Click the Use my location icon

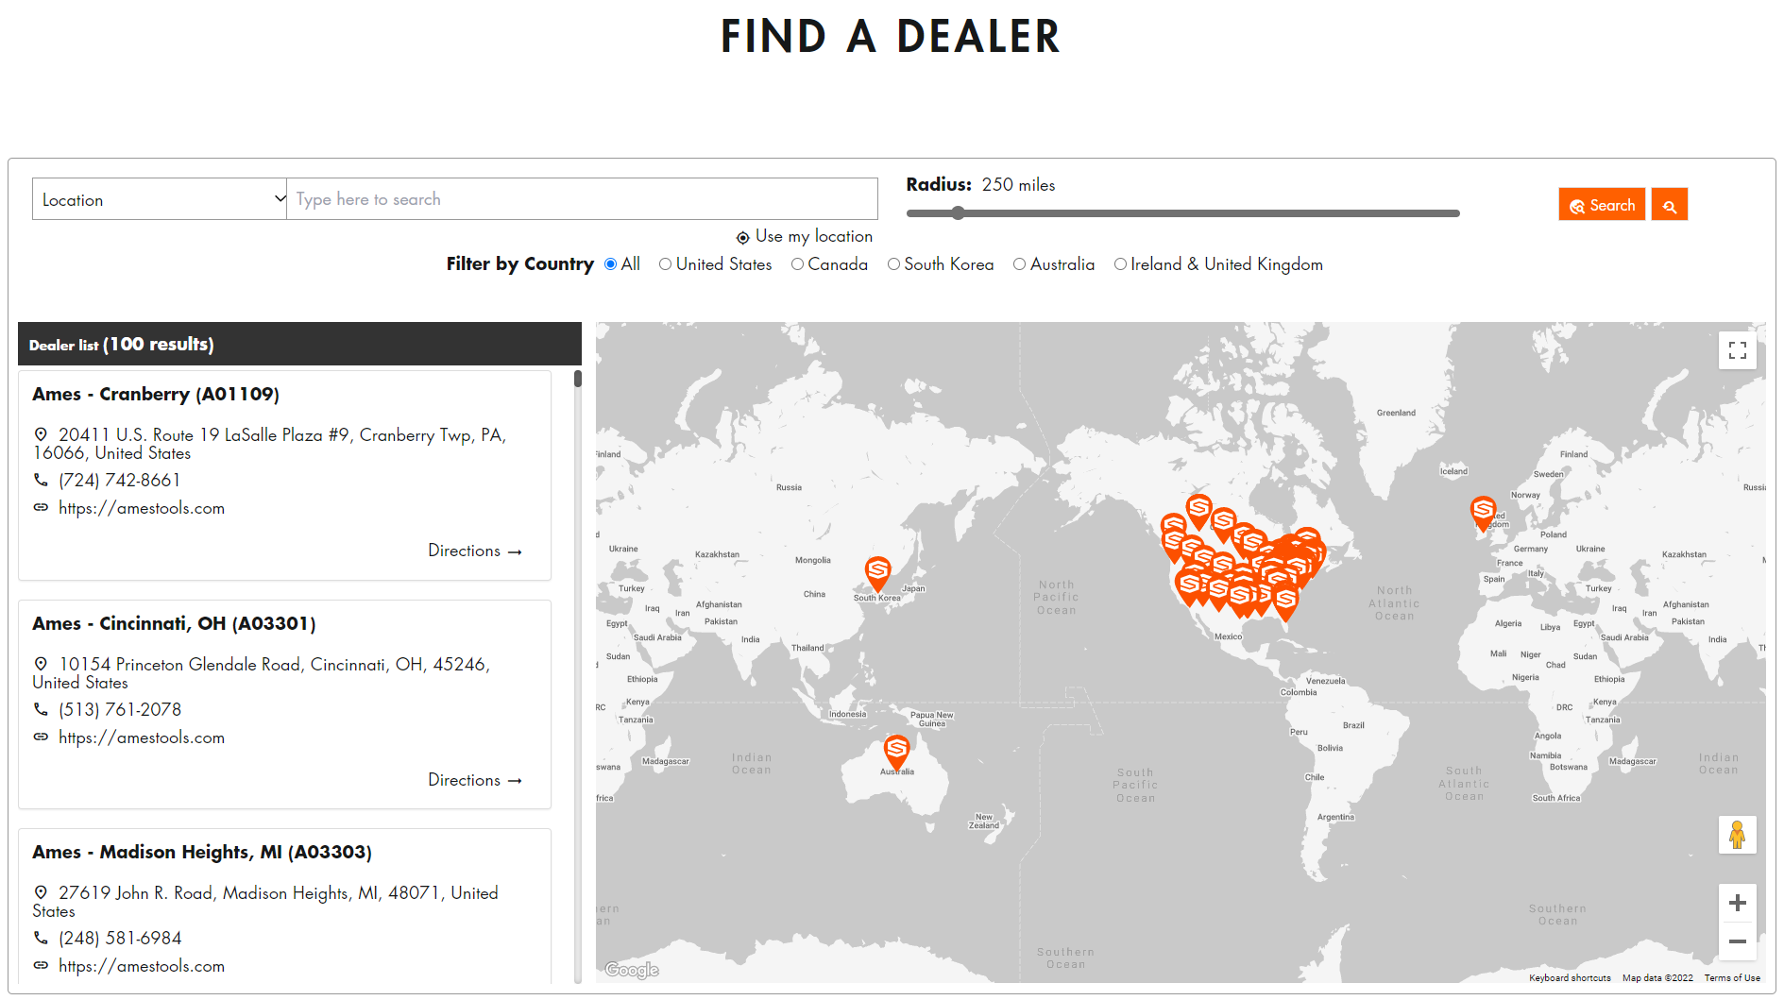[743, 237]
